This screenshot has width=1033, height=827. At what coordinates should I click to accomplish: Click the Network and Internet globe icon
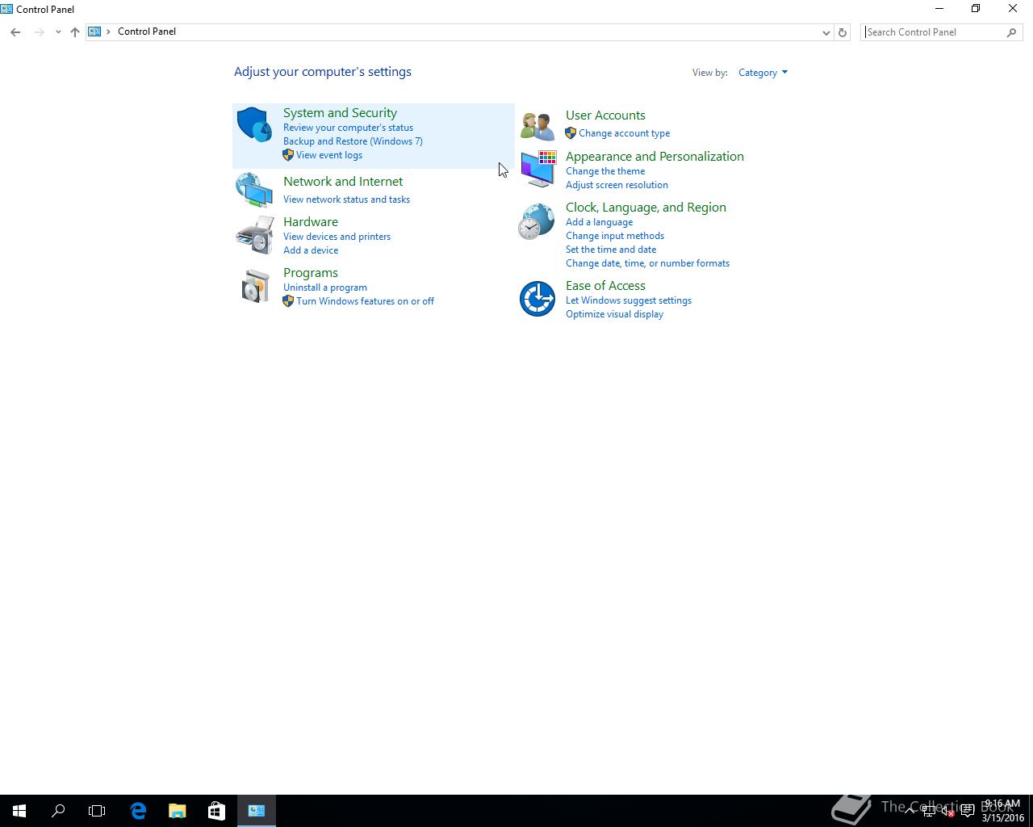[x=254, y=190]
